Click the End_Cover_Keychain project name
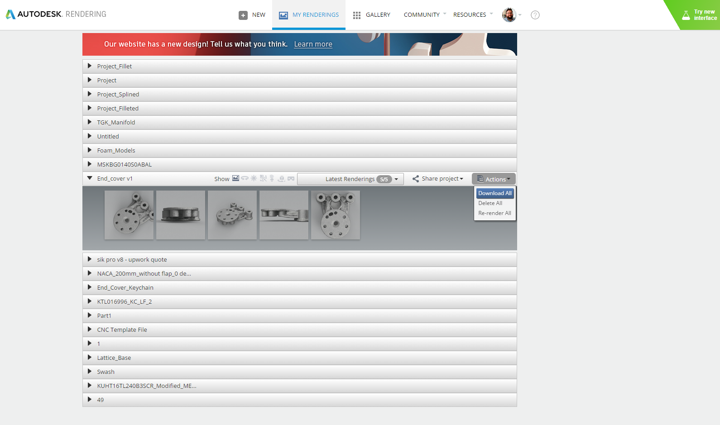The image size is (720, 425). 125,288
